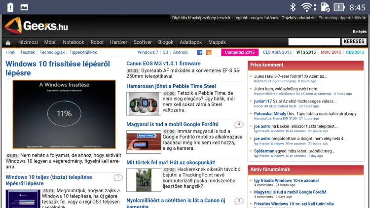Image resolution: width=370 pixels, height=208 pixels.
Task: Click the home icon in navigation bar
Action: click(8, 42)
